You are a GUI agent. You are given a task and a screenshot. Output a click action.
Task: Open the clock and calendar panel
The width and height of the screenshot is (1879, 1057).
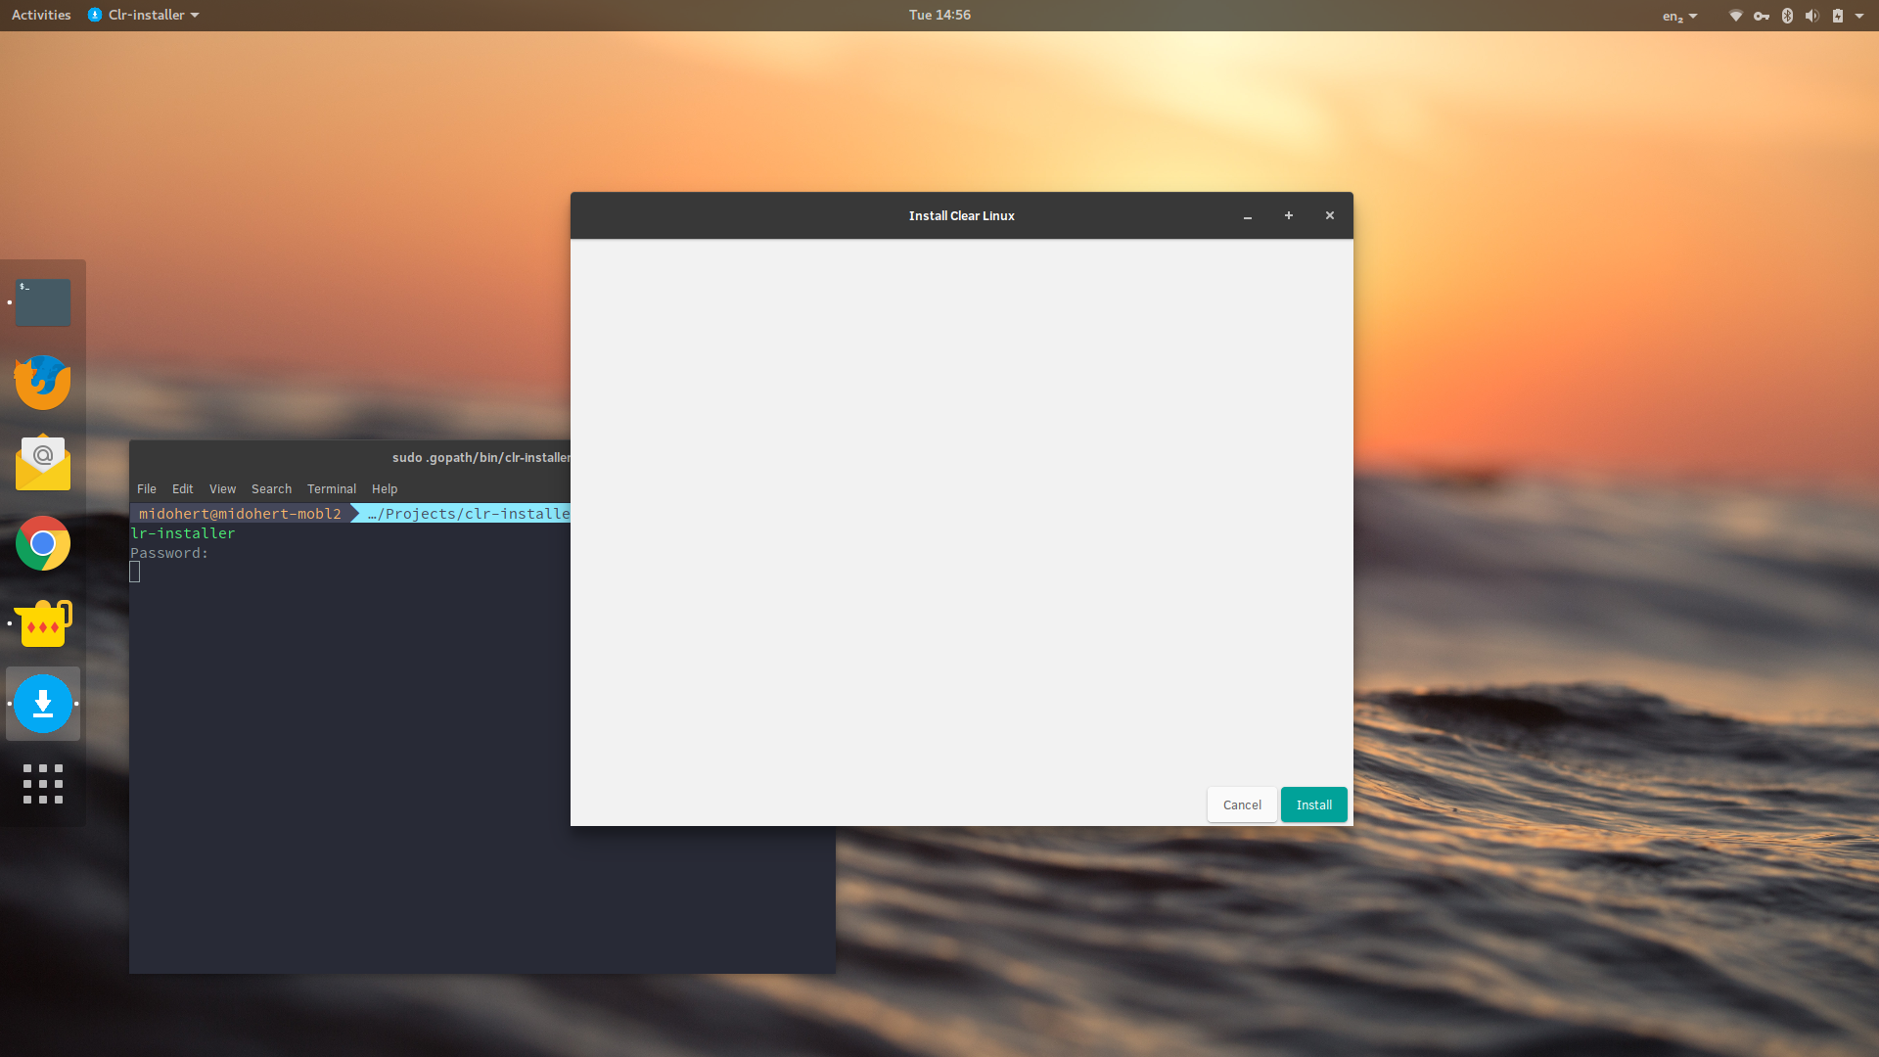[939, 16]
